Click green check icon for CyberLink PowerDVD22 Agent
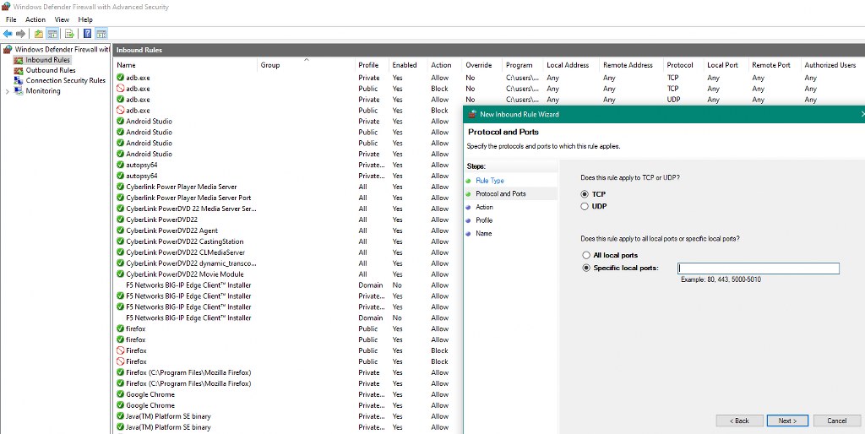Image resolution: width=865 pixels, height=434 pixels. click(x=120, y=231)
